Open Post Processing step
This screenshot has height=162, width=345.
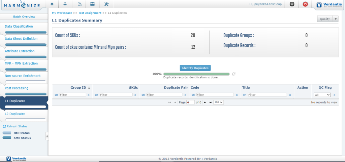17,88
